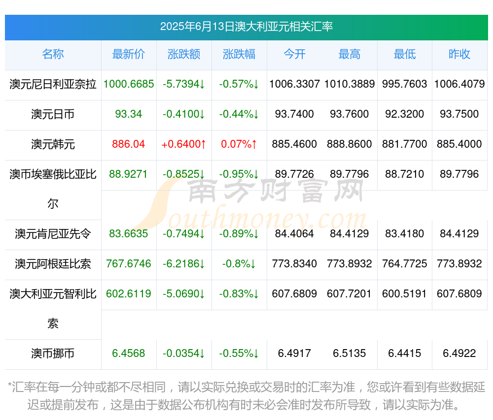Viewport: 493px width, 420px height.
Task: Click the opening value 885.4600
Action: point(294,144)
